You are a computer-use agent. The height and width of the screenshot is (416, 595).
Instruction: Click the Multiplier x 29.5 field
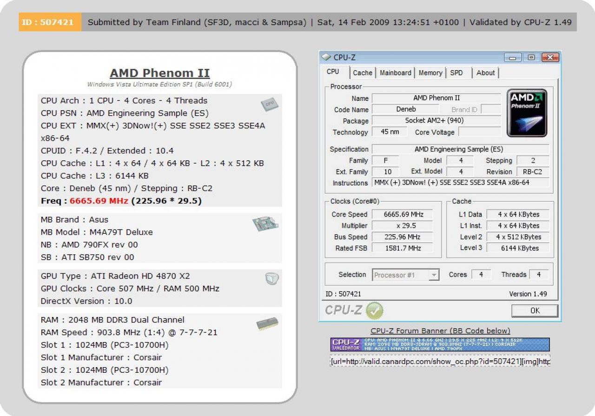(x=403, y=225)
